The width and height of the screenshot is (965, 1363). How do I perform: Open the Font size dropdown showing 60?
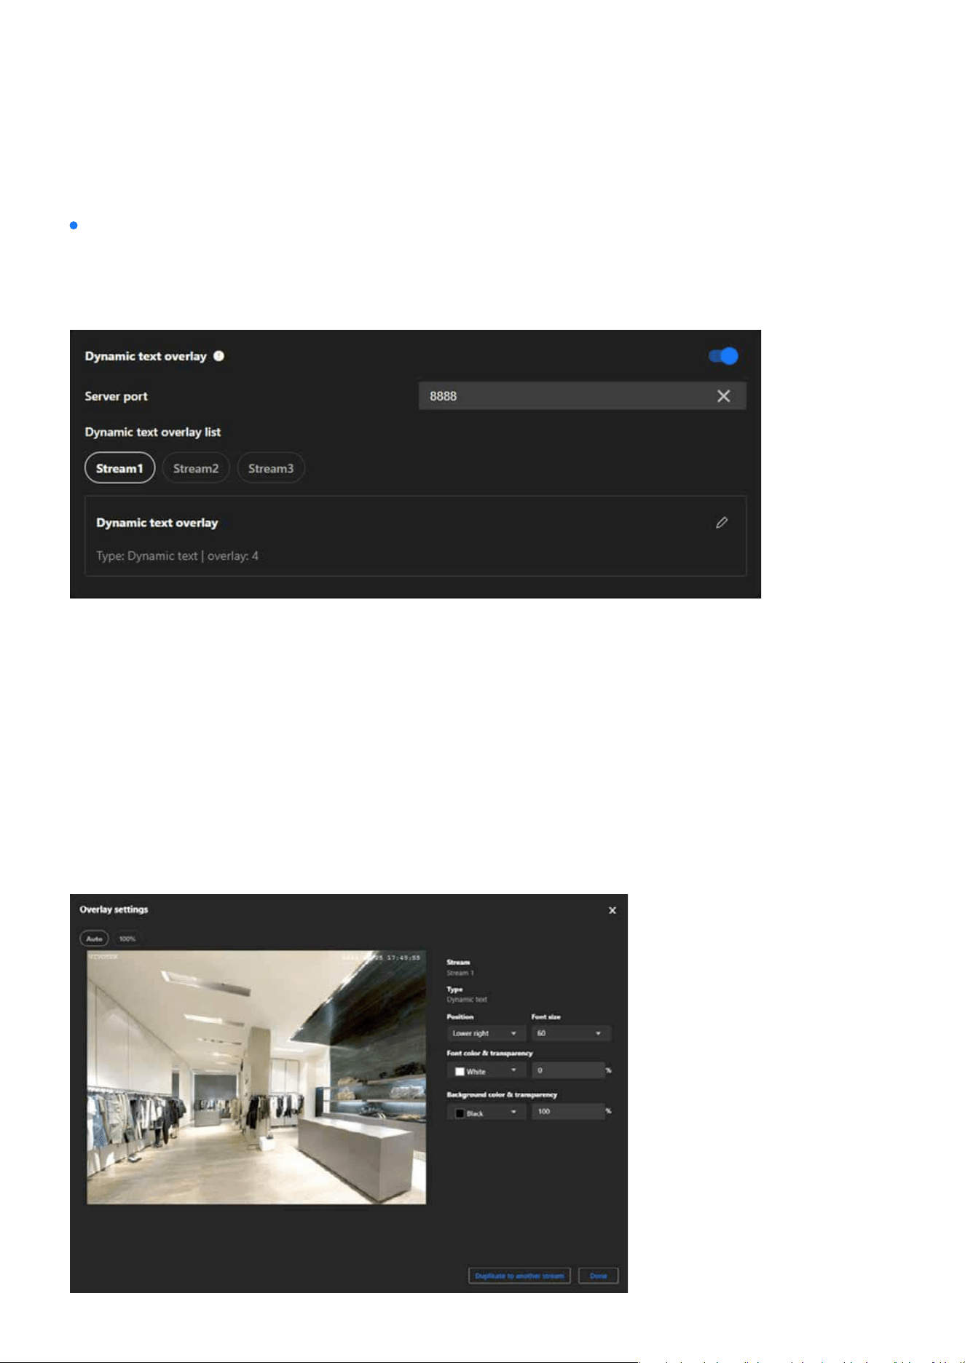[571, 1033]
